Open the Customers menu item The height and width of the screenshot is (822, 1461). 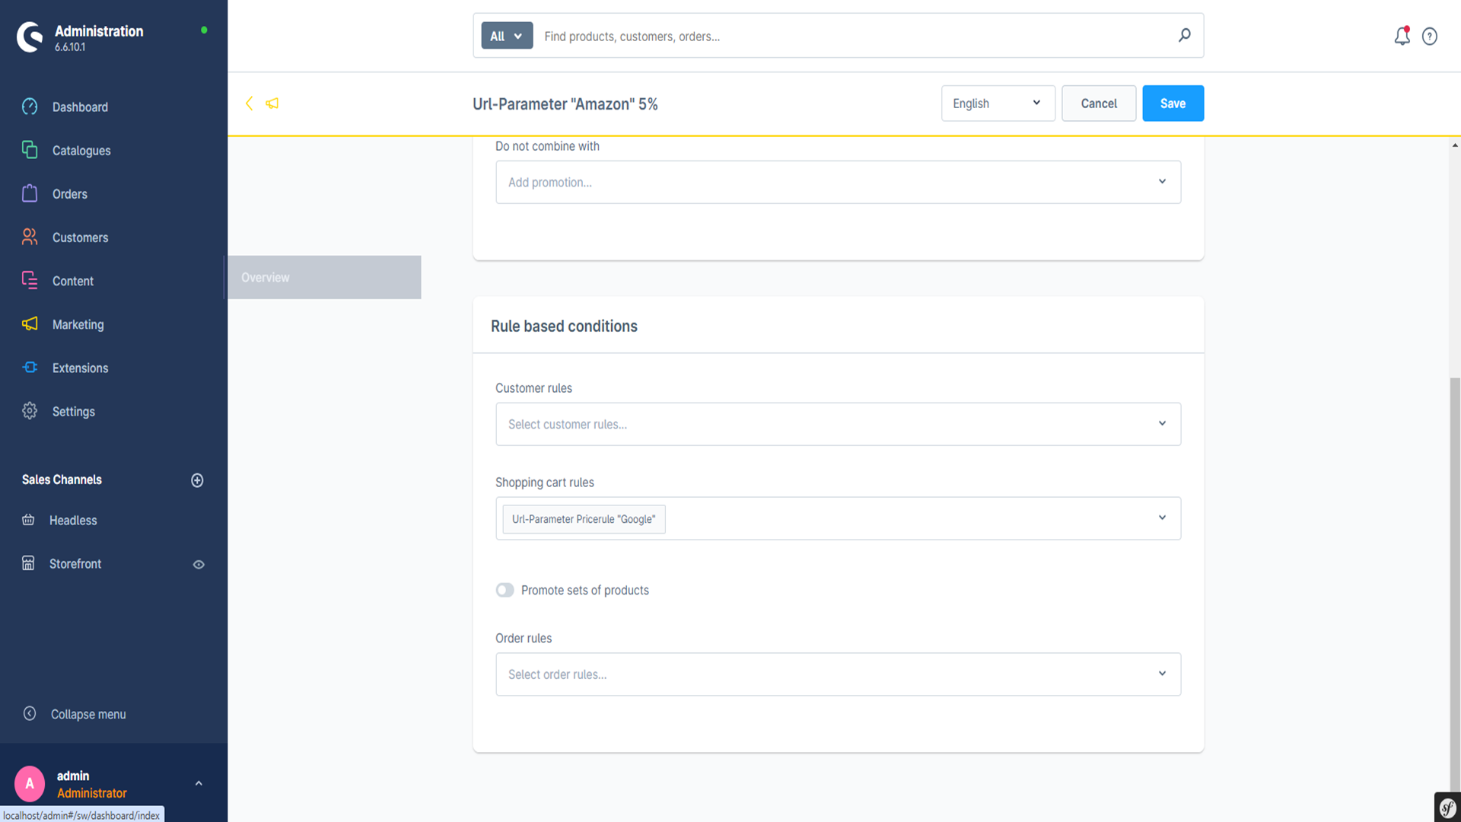[80, 237]
